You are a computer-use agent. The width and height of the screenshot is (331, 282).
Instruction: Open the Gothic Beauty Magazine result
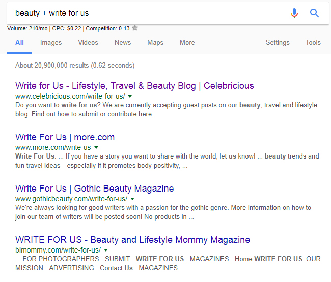94,189
